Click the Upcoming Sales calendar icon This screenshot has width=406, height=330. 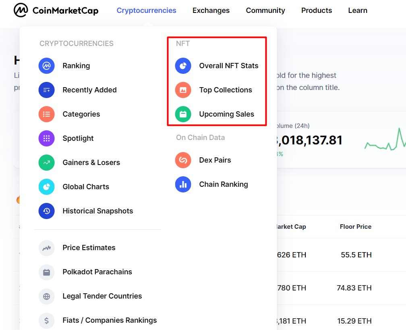click(x=183, y=114)
